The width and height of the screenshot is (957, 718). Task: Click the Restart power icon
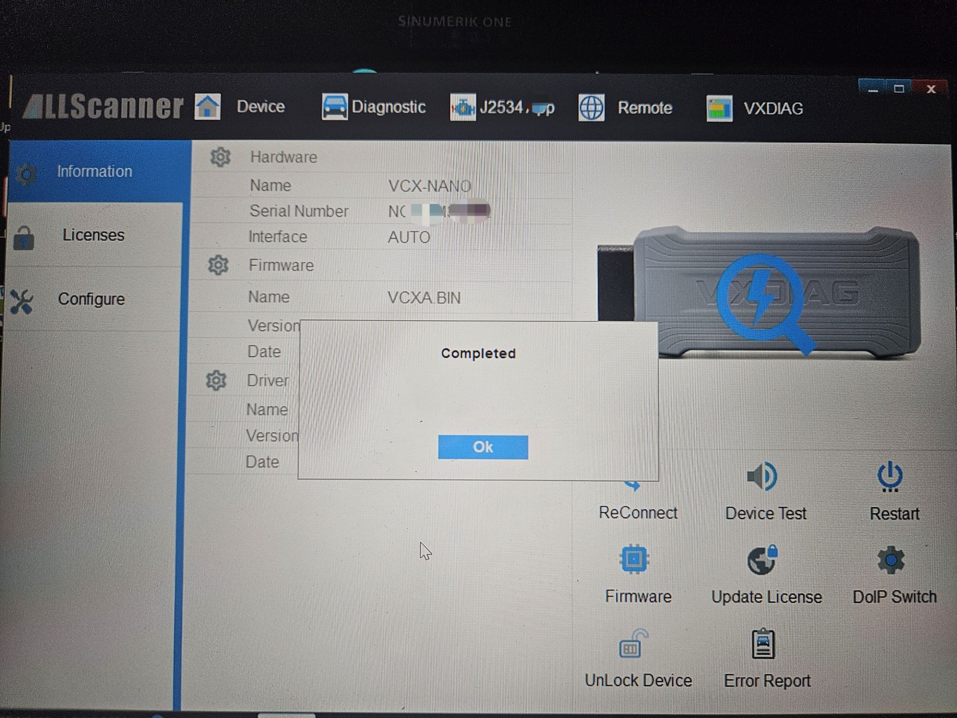[x=890, y=477]
